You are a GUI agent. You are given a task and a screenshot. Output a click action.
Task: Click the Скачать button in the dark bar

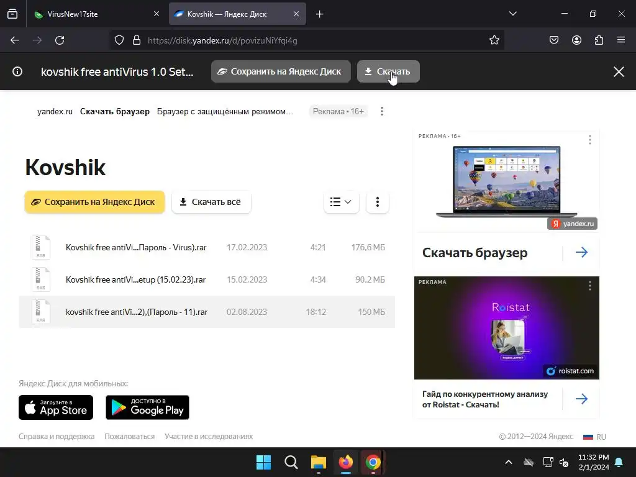[x=388, y=71]
